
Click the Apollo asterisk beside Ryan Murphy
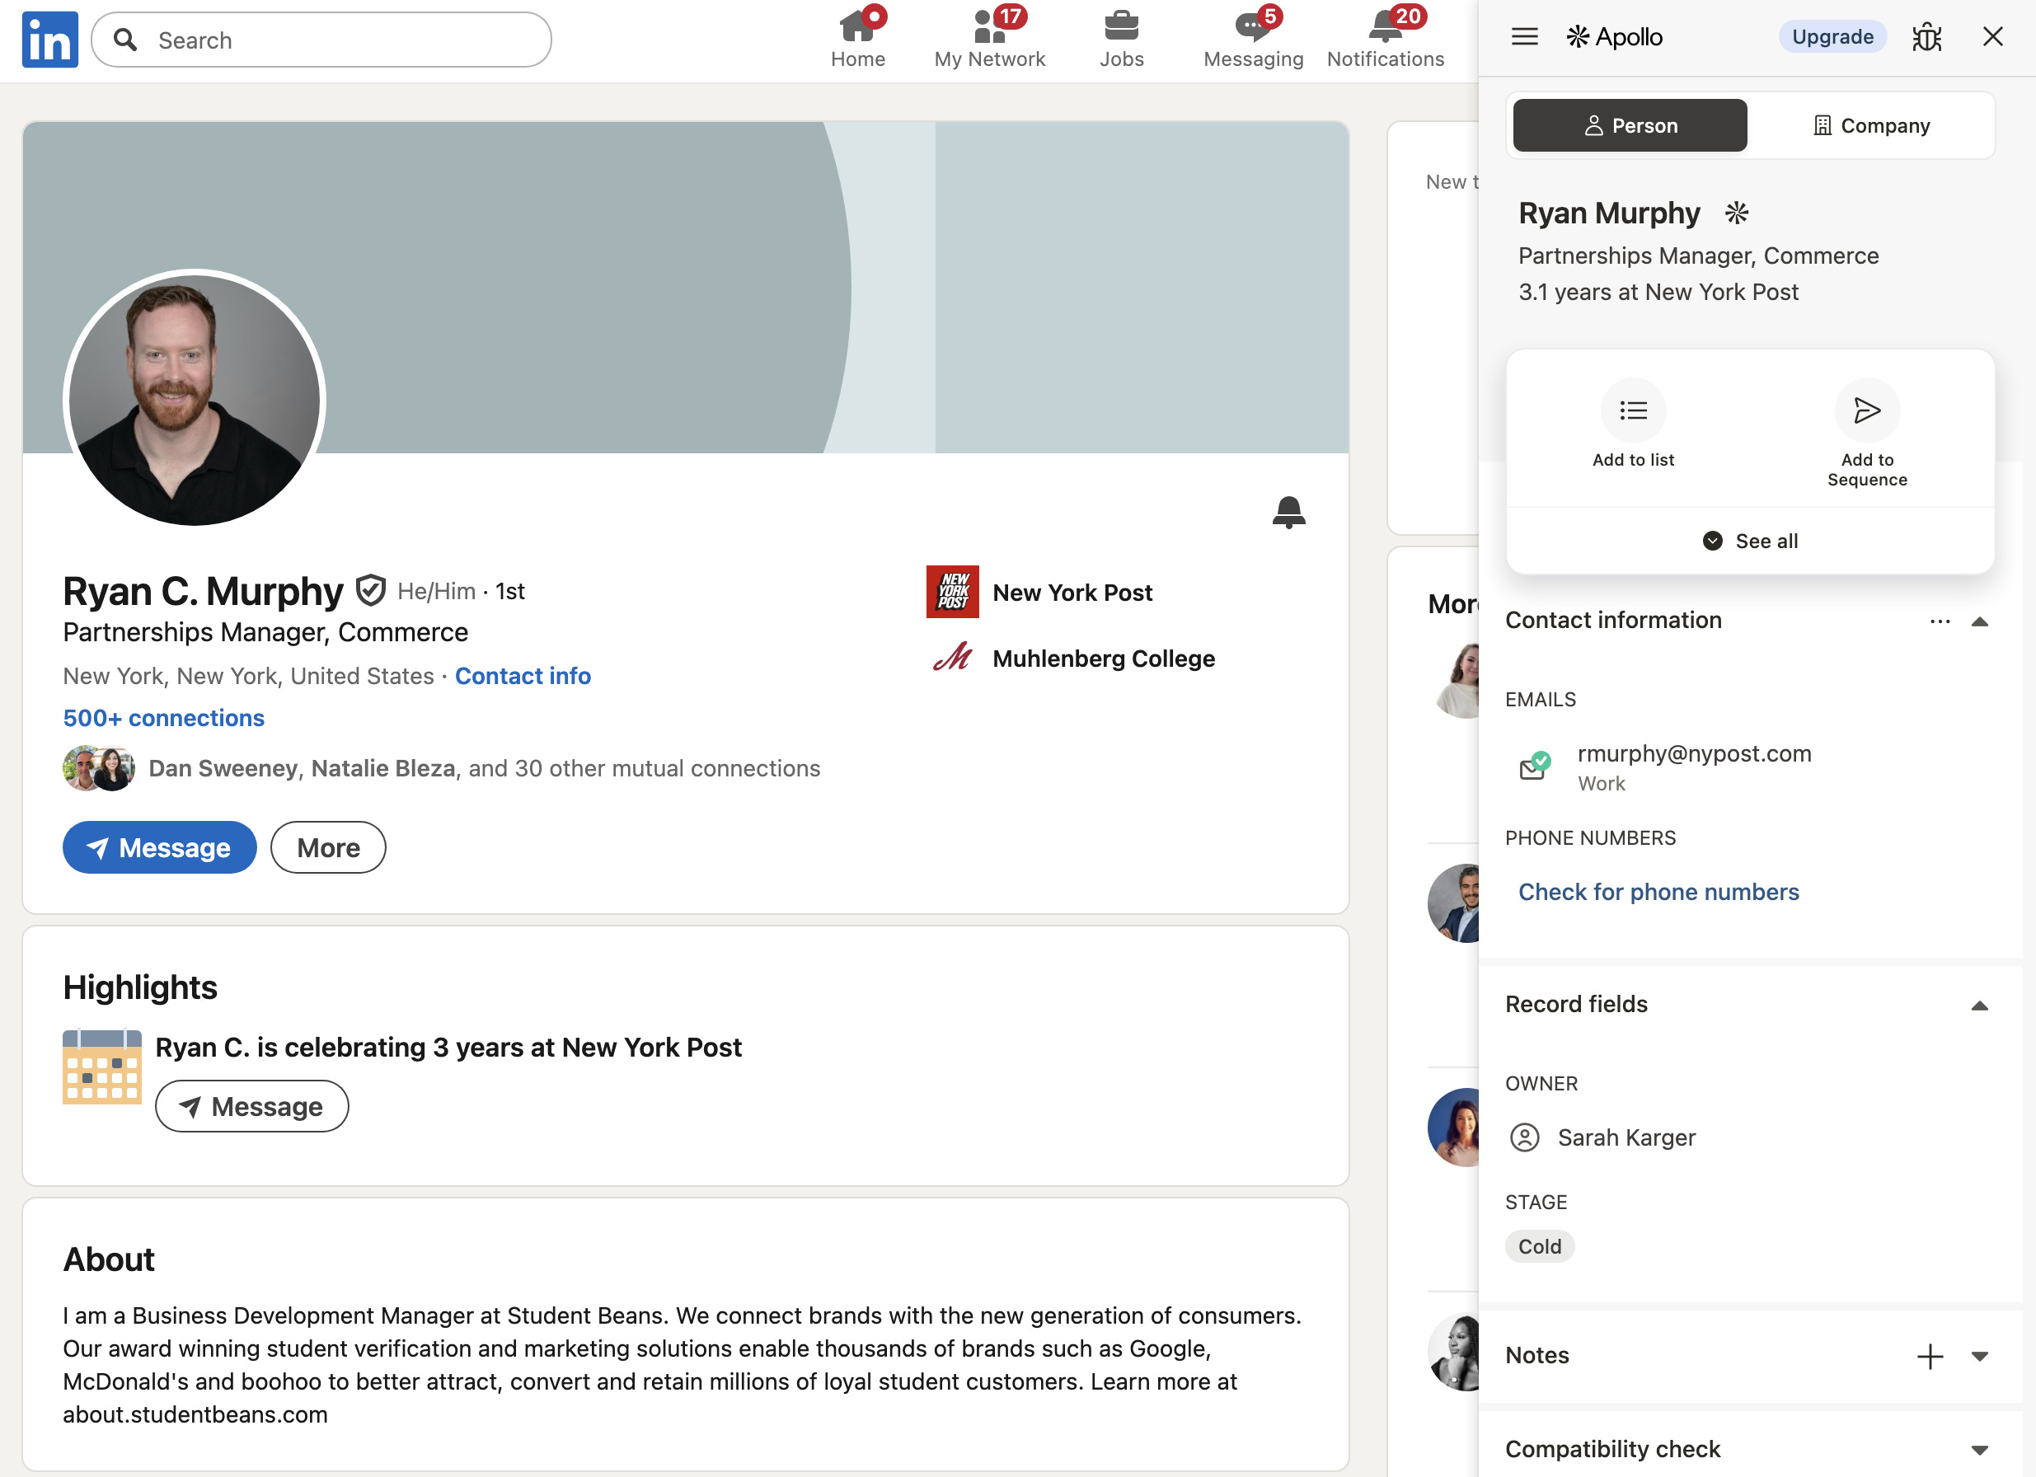click(x=1736, y=213)
